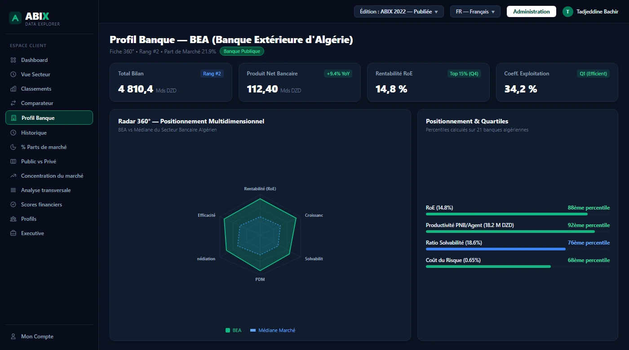Click the Total Bilan value 4 810,4
This screenshot has height=350, width=629.
[x=136, y=89]
